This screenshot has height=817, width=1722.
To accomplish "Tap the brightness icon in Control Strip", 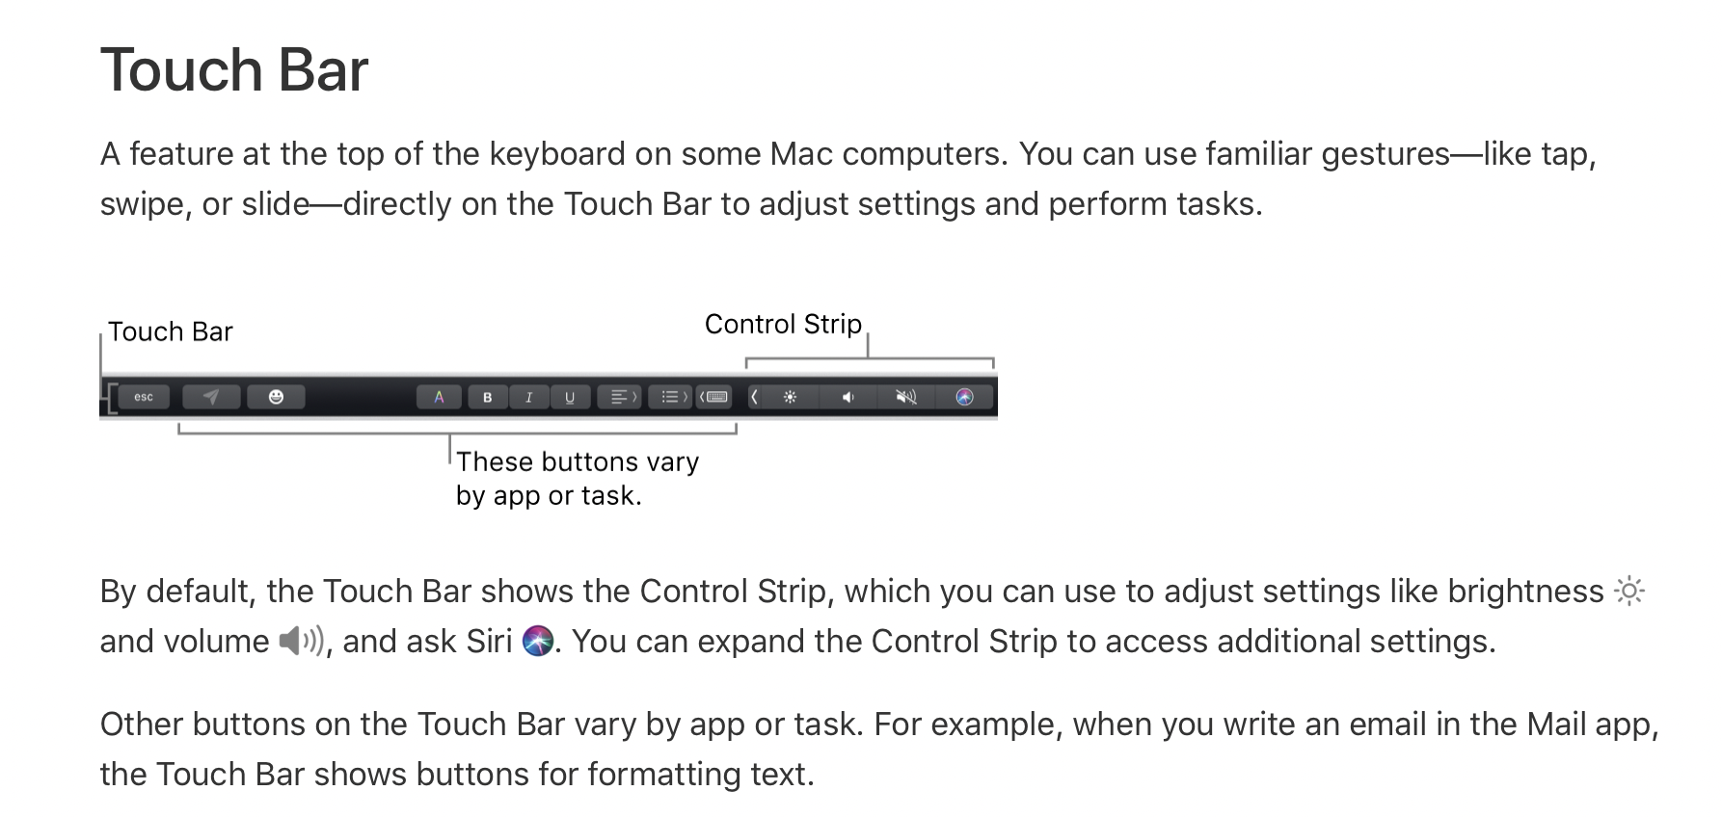I will 790,397.
